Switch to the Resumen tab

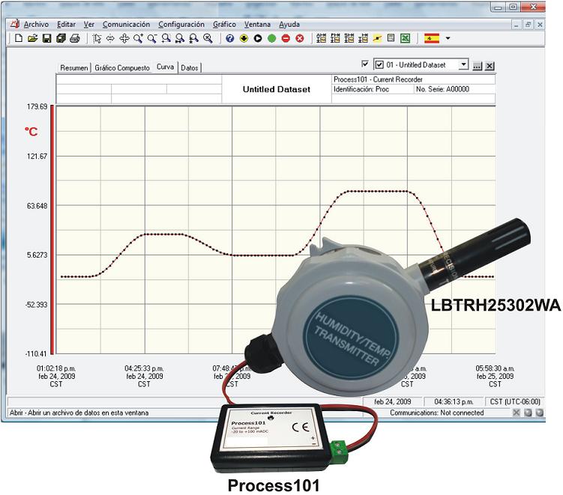coord(74,68)
